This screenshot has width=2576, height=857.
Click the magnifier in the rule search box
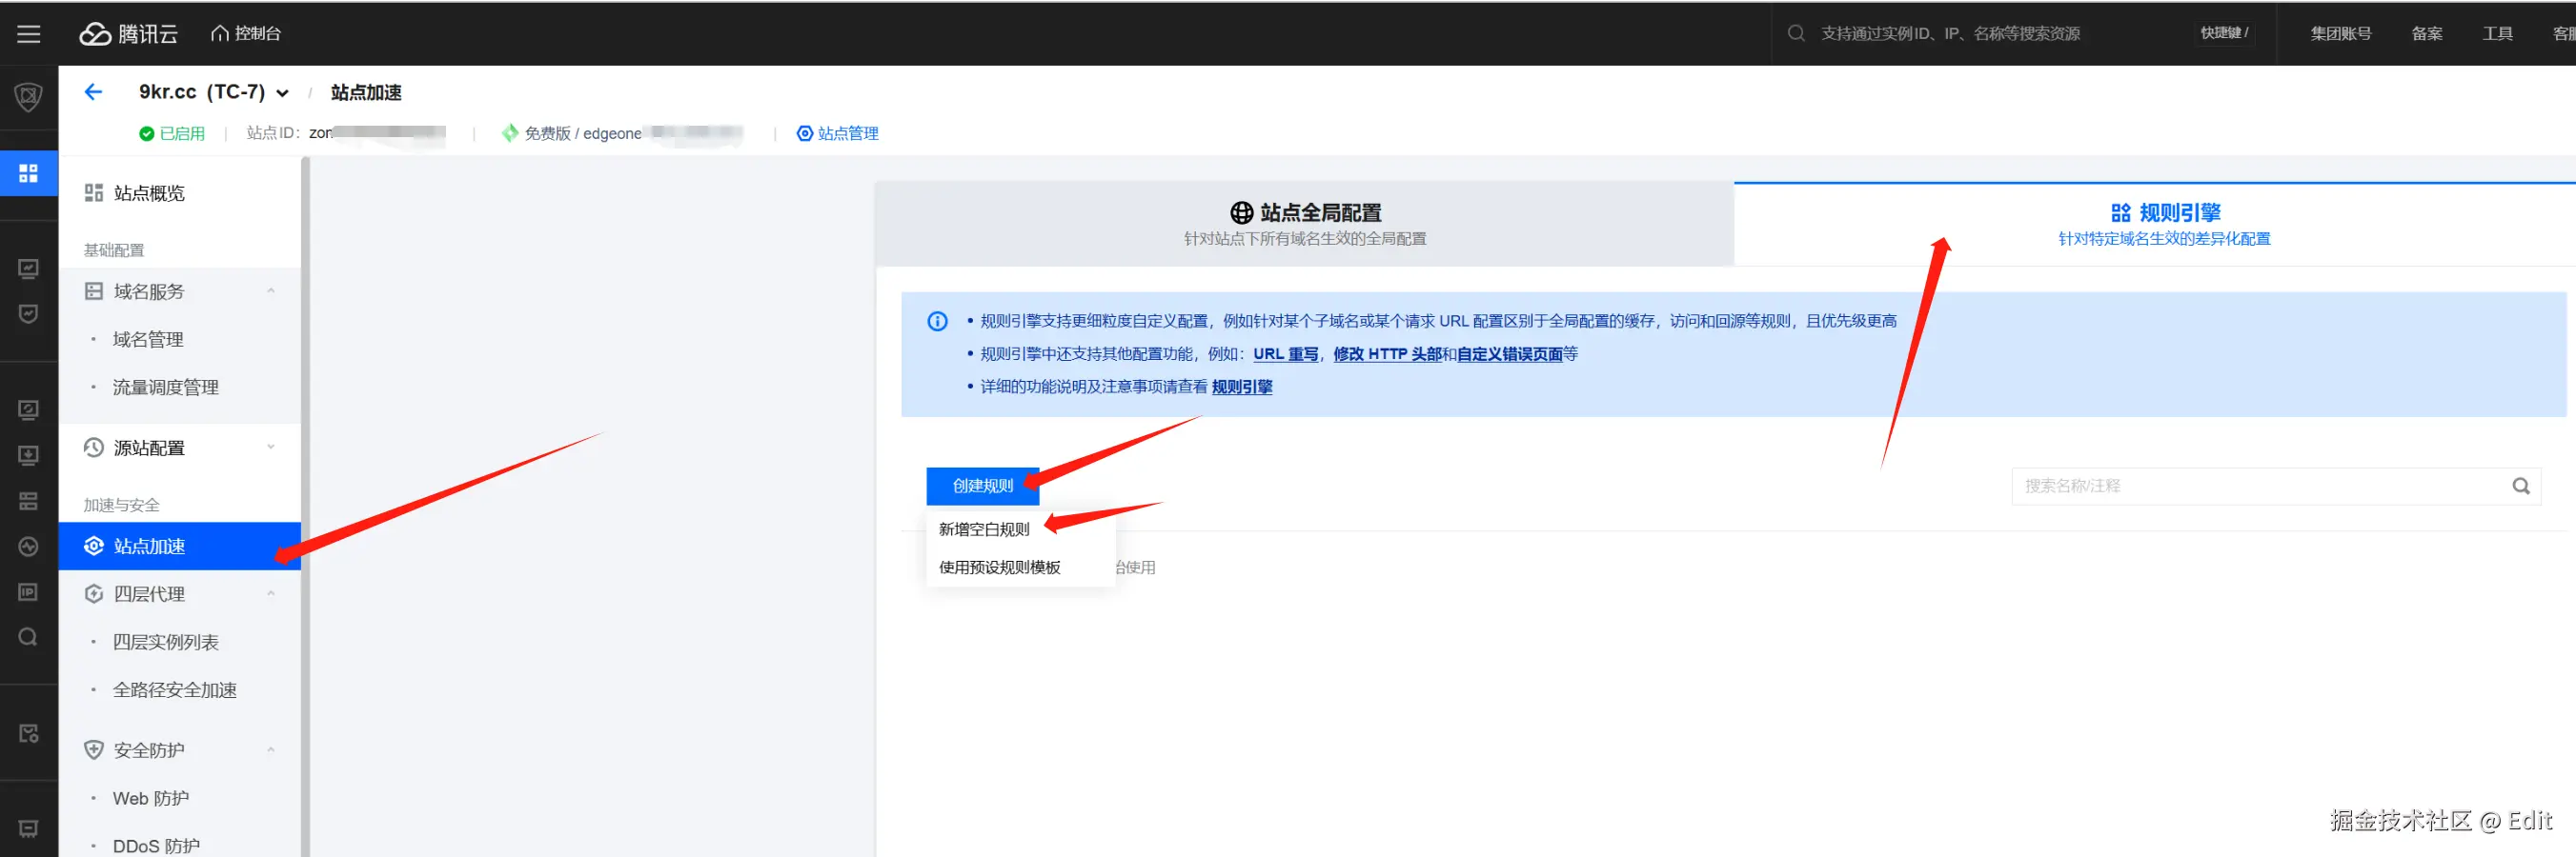[x=2521, y=487]
